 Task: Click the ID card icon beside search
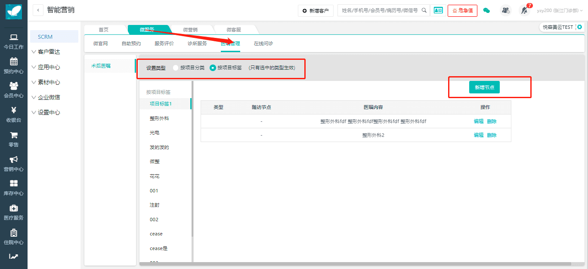point(438,10)
